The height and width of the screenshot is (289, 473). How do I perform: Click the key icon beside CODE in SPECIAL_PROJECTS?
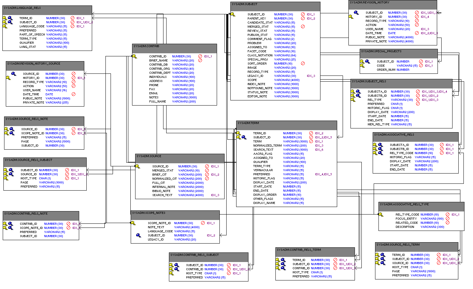tap(362, 66)
